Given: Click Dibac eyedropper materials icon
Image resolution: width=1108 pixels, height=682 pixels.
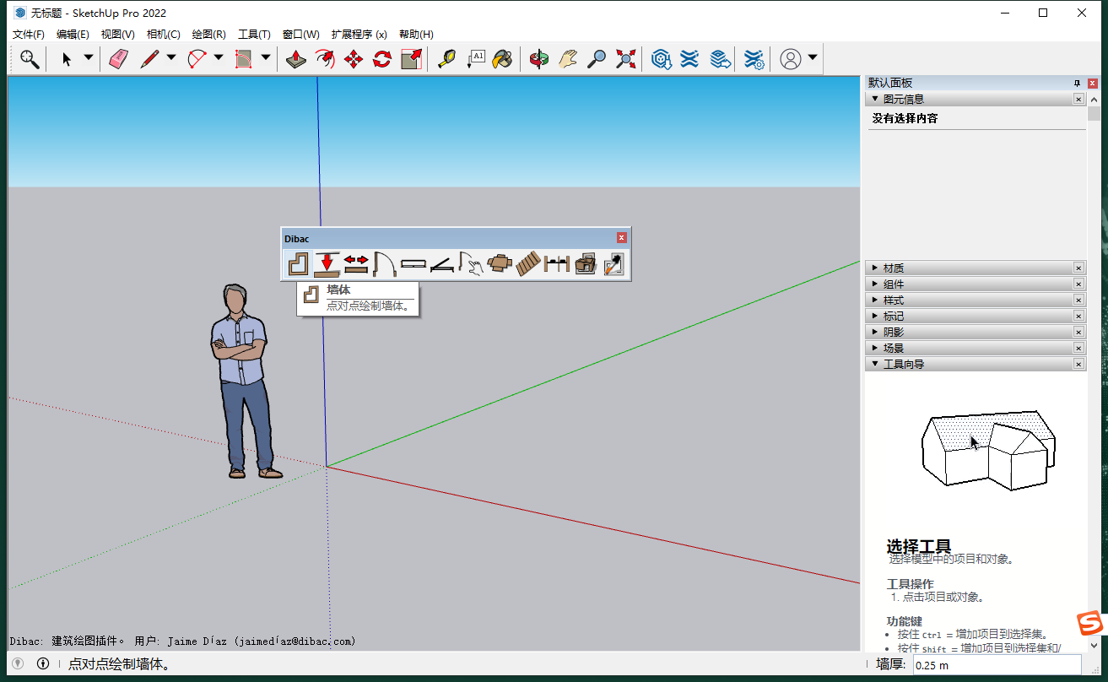Looking at the screenshot, I should 613,264.
